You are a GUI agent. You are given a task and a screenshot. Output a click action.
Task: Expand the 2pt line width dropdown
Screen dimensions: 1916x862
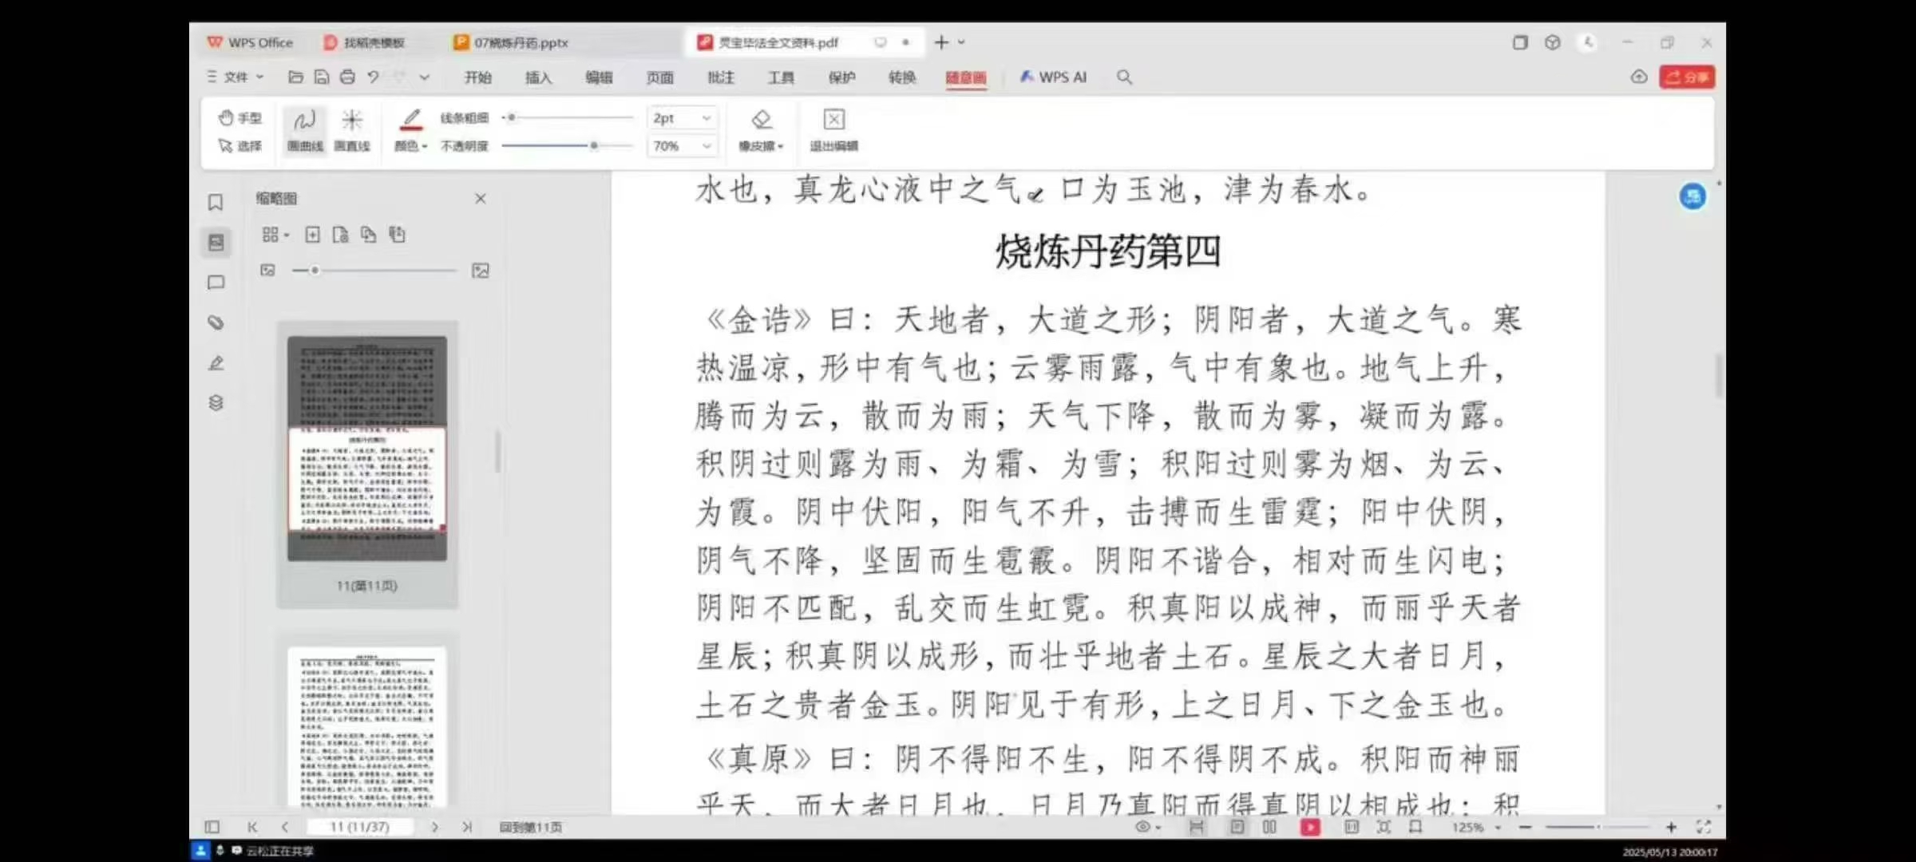coord(706,118)
